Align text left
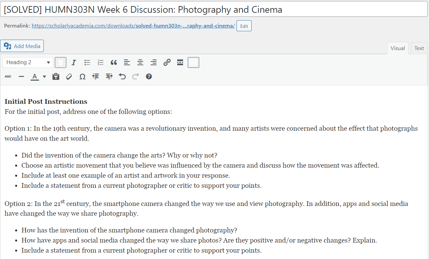 click(127, 62)
